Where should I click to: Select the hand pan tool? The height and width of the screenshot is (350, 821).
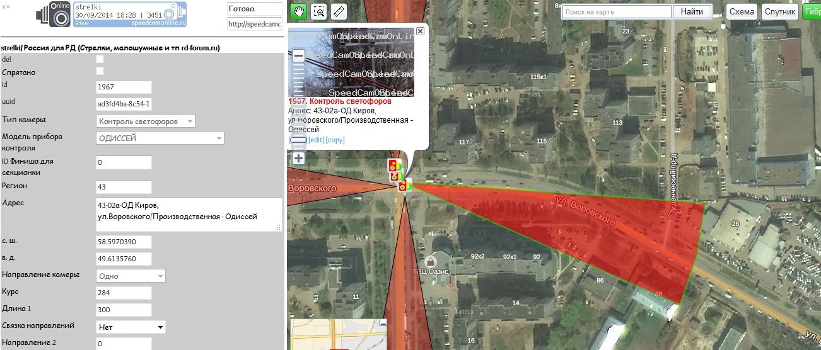pyautogui.click(x=299, y=11)
